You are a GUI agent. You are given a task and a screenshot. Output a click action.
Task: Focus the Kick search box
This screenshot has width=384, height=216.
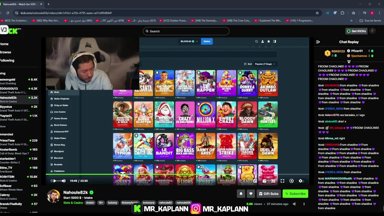point(186,31)
